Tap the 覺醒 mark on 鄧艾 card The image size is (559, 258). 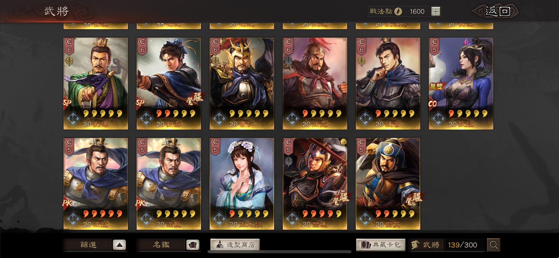pos(415,199)
